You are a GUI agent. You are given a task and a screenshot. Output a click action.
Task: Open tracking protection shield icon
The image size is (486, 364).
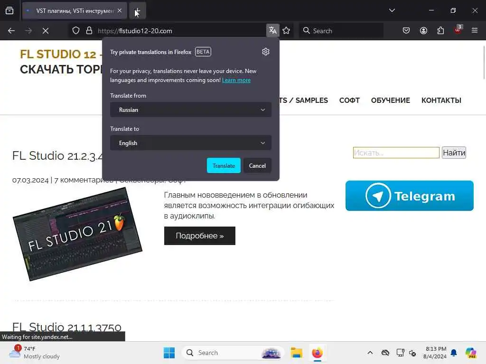(76, 31)
